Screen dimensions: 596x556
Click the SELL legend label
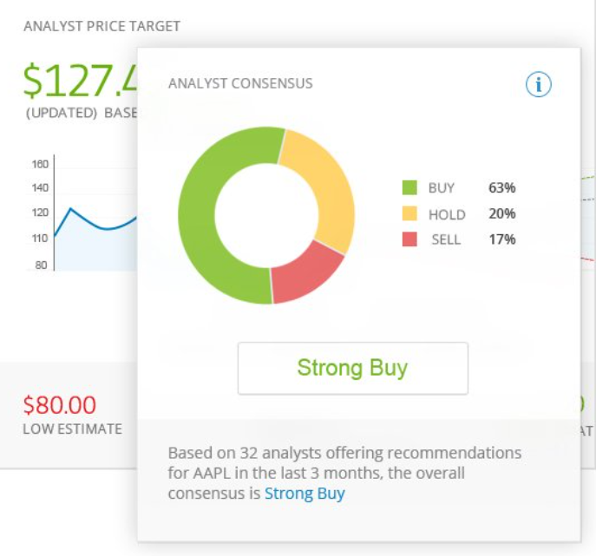(446, 240)
